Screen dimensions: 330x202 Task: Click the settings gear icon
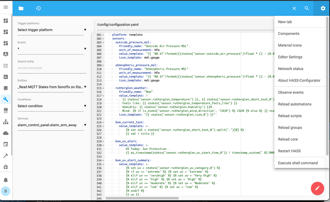tap(322, 8)
